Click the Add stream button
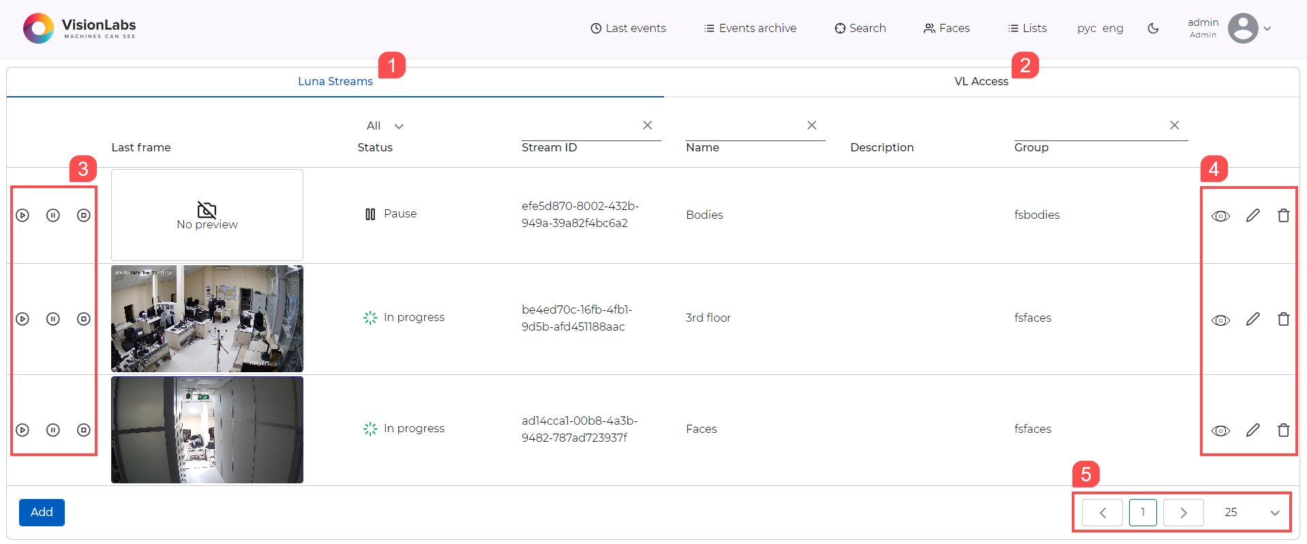The height and width of the screenshot is (544, 1307). (x=42, y=513)
